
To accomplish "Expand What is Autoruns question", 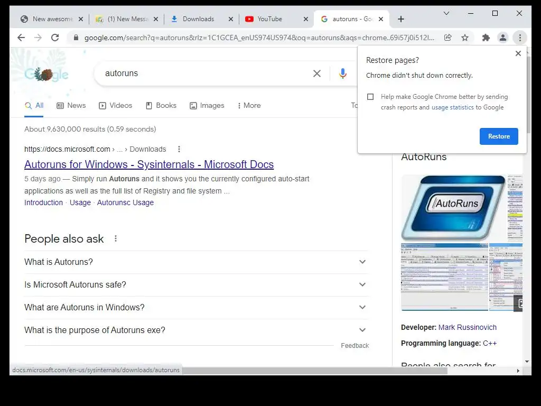I will 197,262.
